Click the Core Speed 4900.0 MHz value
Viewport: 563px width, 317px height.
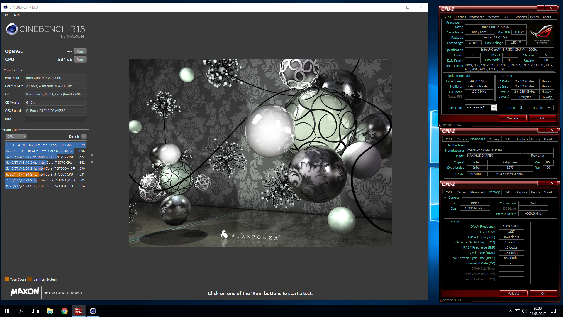pyautogui.click(x=479, y=81)
